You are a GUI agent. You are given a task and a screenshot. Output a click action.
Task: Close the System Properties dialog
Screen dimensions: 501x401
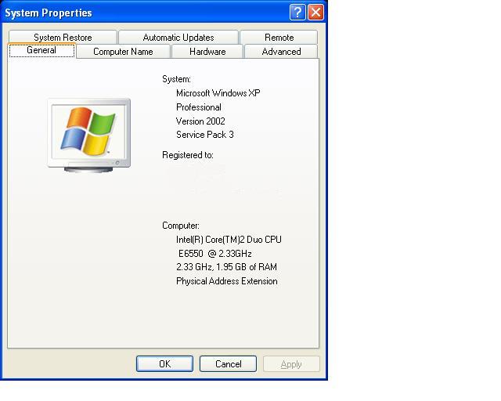pyautogui.click(x=315, y=13)
